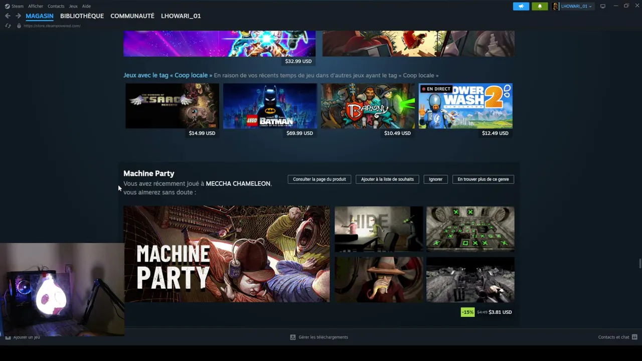Click the download icon beside Gérer les téléchargements
Screen dimensions: 642x361
coord(293,337)
